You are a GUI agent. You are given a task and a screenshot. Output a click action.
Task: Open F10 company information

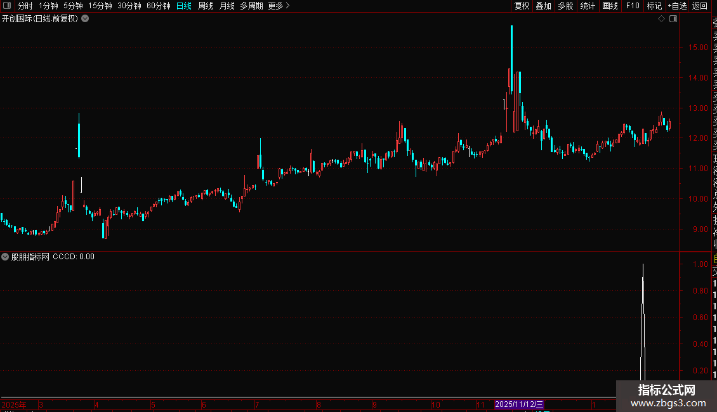(x=633, y=6)
